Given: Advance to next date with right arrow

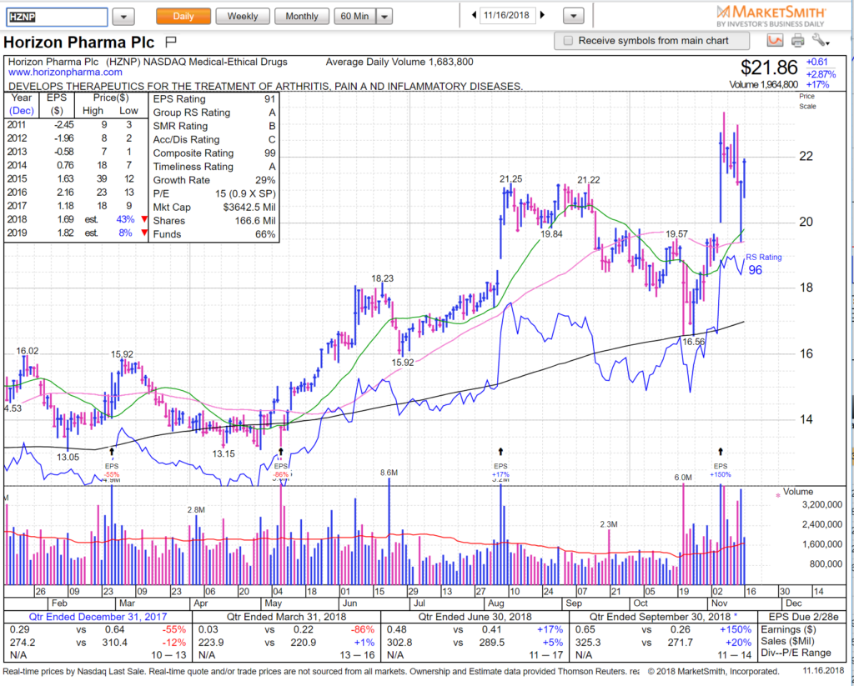Looking at the screenshot, I should click(542, 15).
